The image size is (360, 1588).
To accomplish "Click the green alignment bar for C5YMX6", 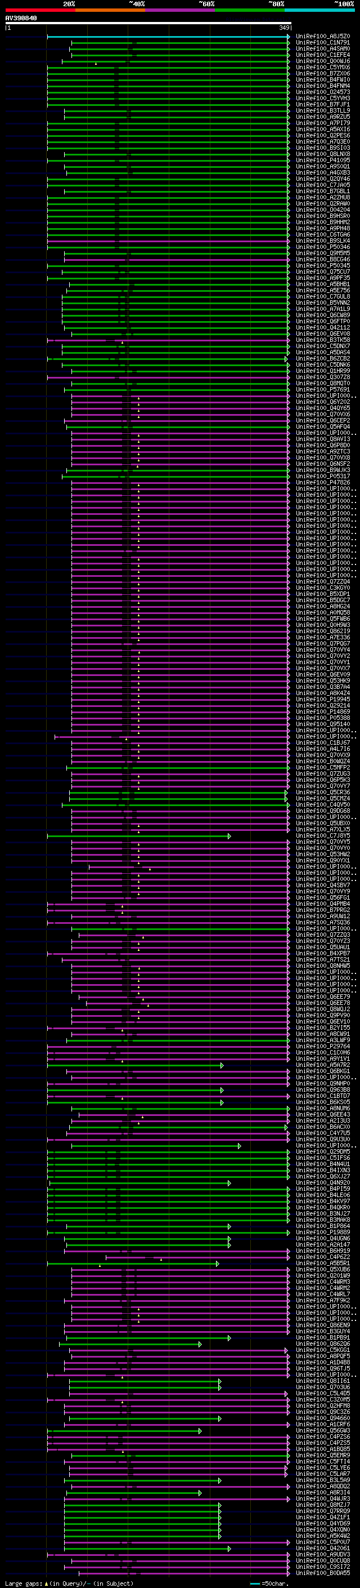I will 168,68.
